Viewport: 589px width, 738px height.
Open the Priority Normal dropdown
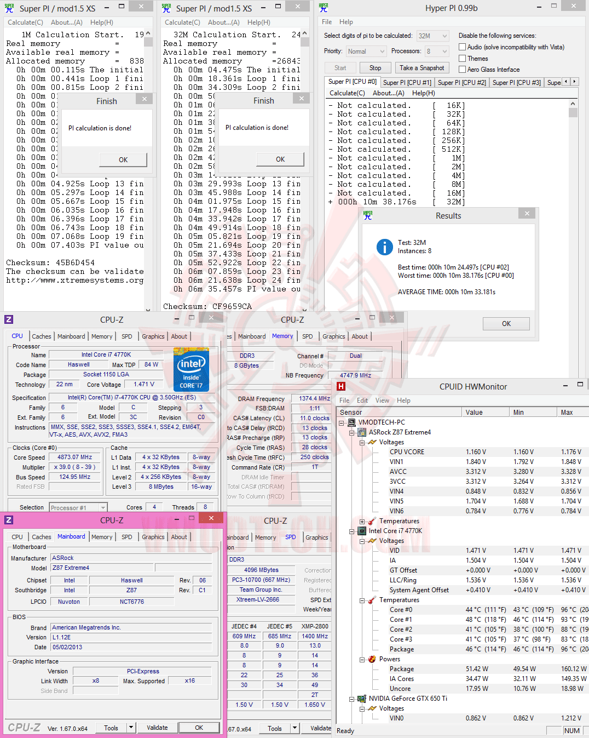coord(366,51)
